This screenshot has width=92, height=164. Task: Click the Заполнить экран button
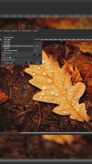8,34
